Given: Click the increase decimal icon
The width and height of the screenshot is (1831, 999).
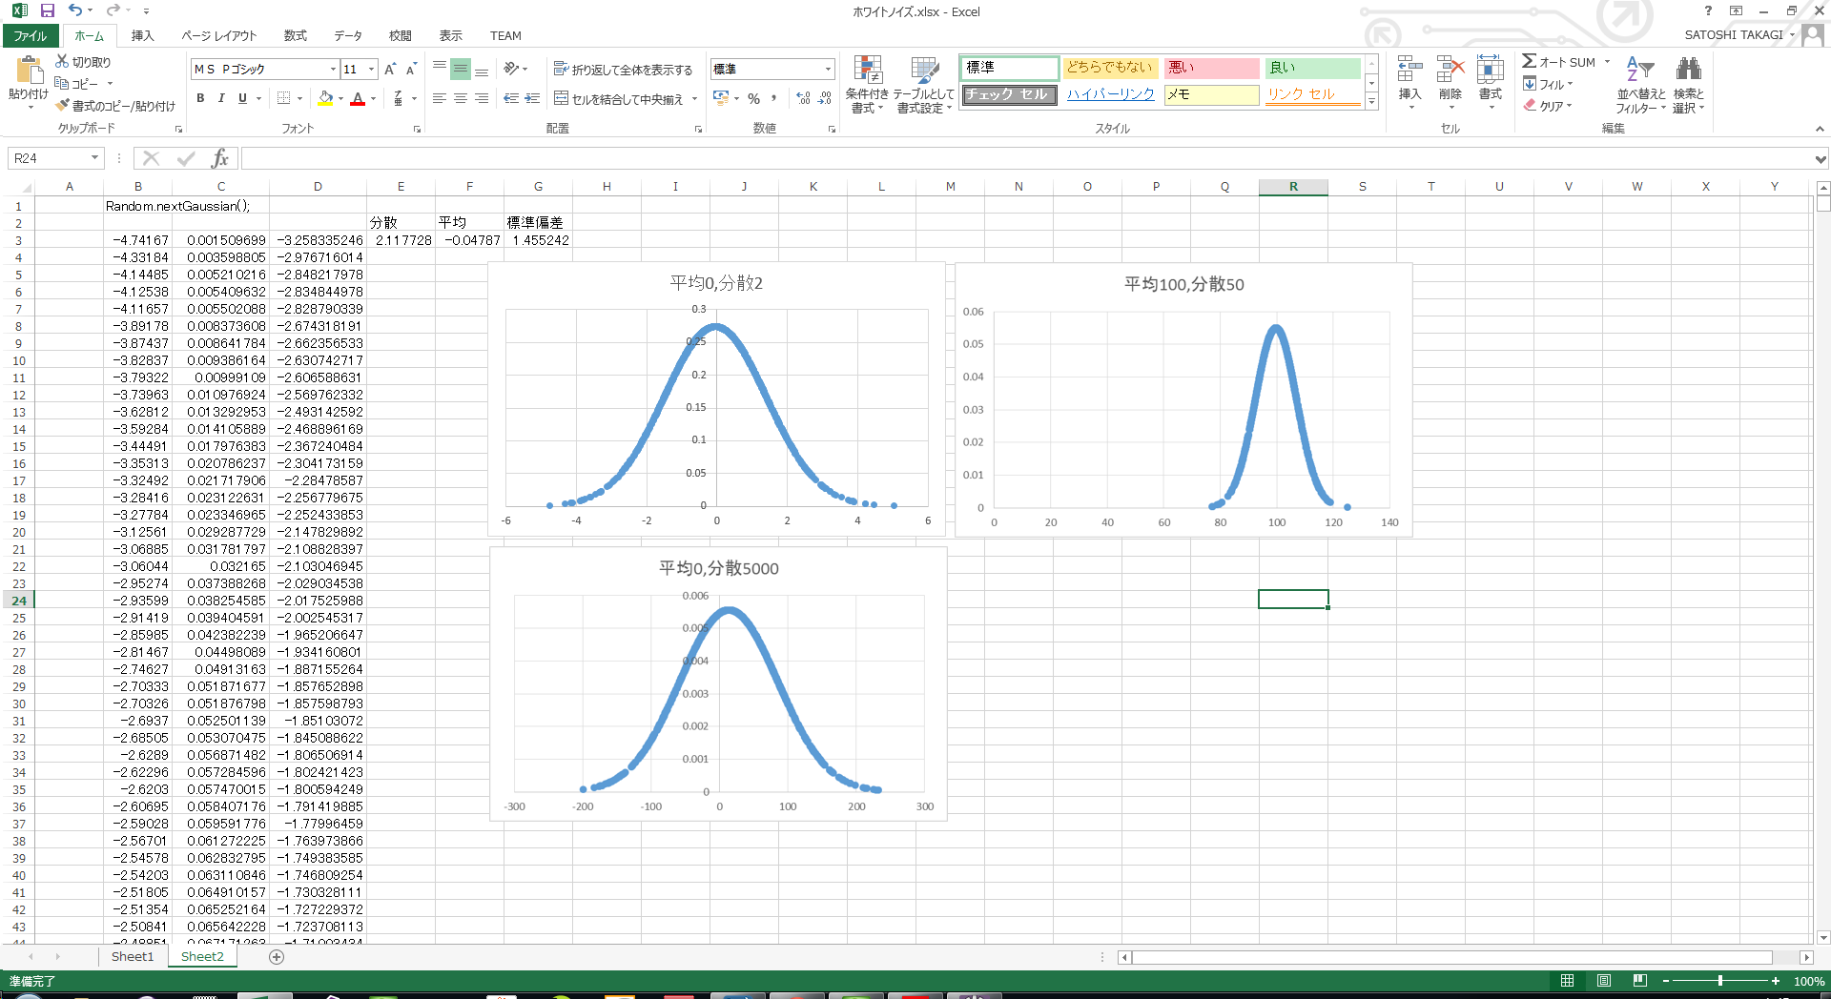Looking at the screenshot, I should 803,98.
